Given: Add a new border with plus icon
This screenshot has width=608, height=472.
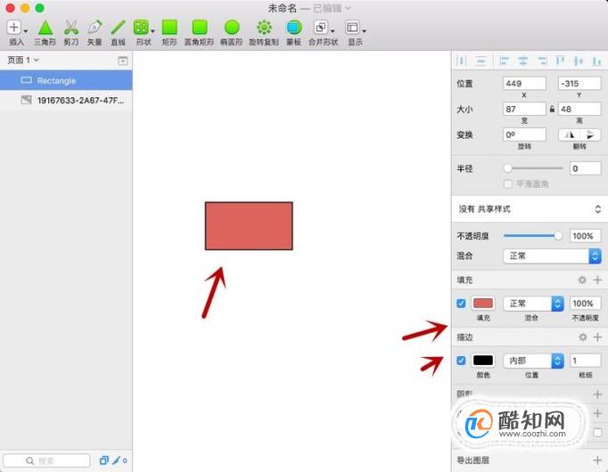Looking at the screenshot, I should 597,337.
